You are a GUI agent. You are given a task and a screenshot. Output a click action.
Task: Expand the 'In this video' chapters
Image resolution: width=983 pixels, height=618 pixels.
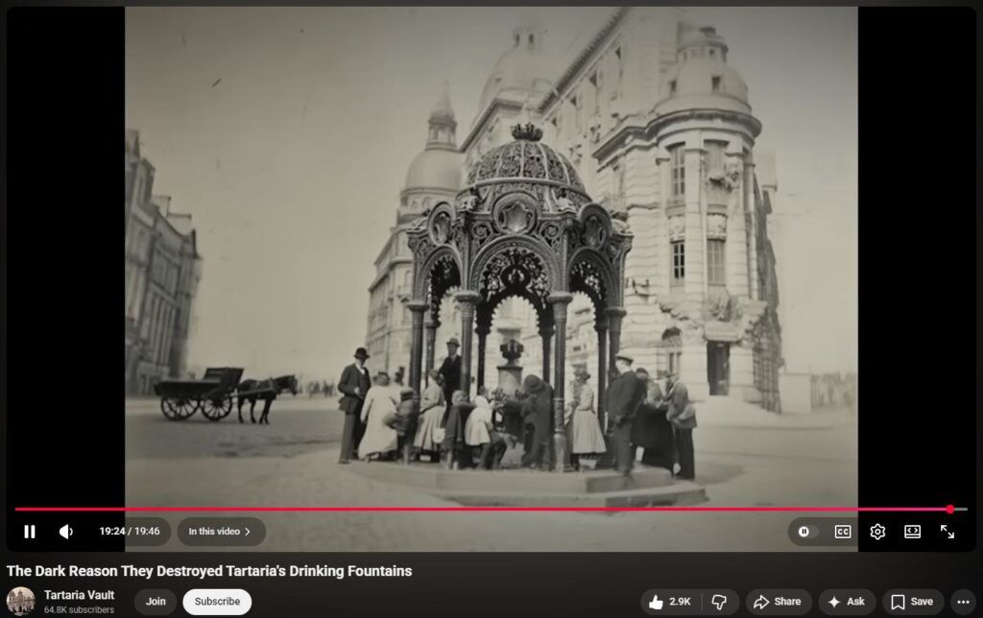221,532
